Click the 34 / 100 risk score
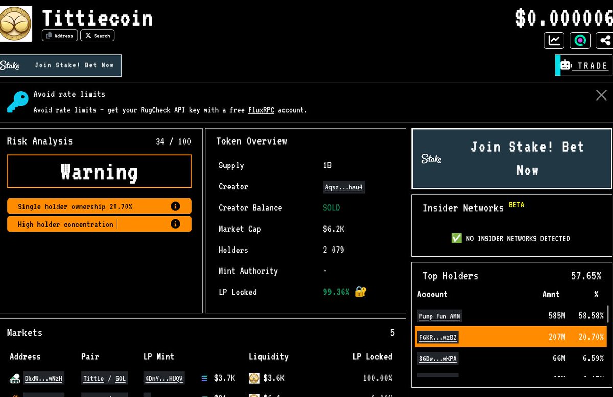This screenshot has height=397, width=613. [173, 141]
